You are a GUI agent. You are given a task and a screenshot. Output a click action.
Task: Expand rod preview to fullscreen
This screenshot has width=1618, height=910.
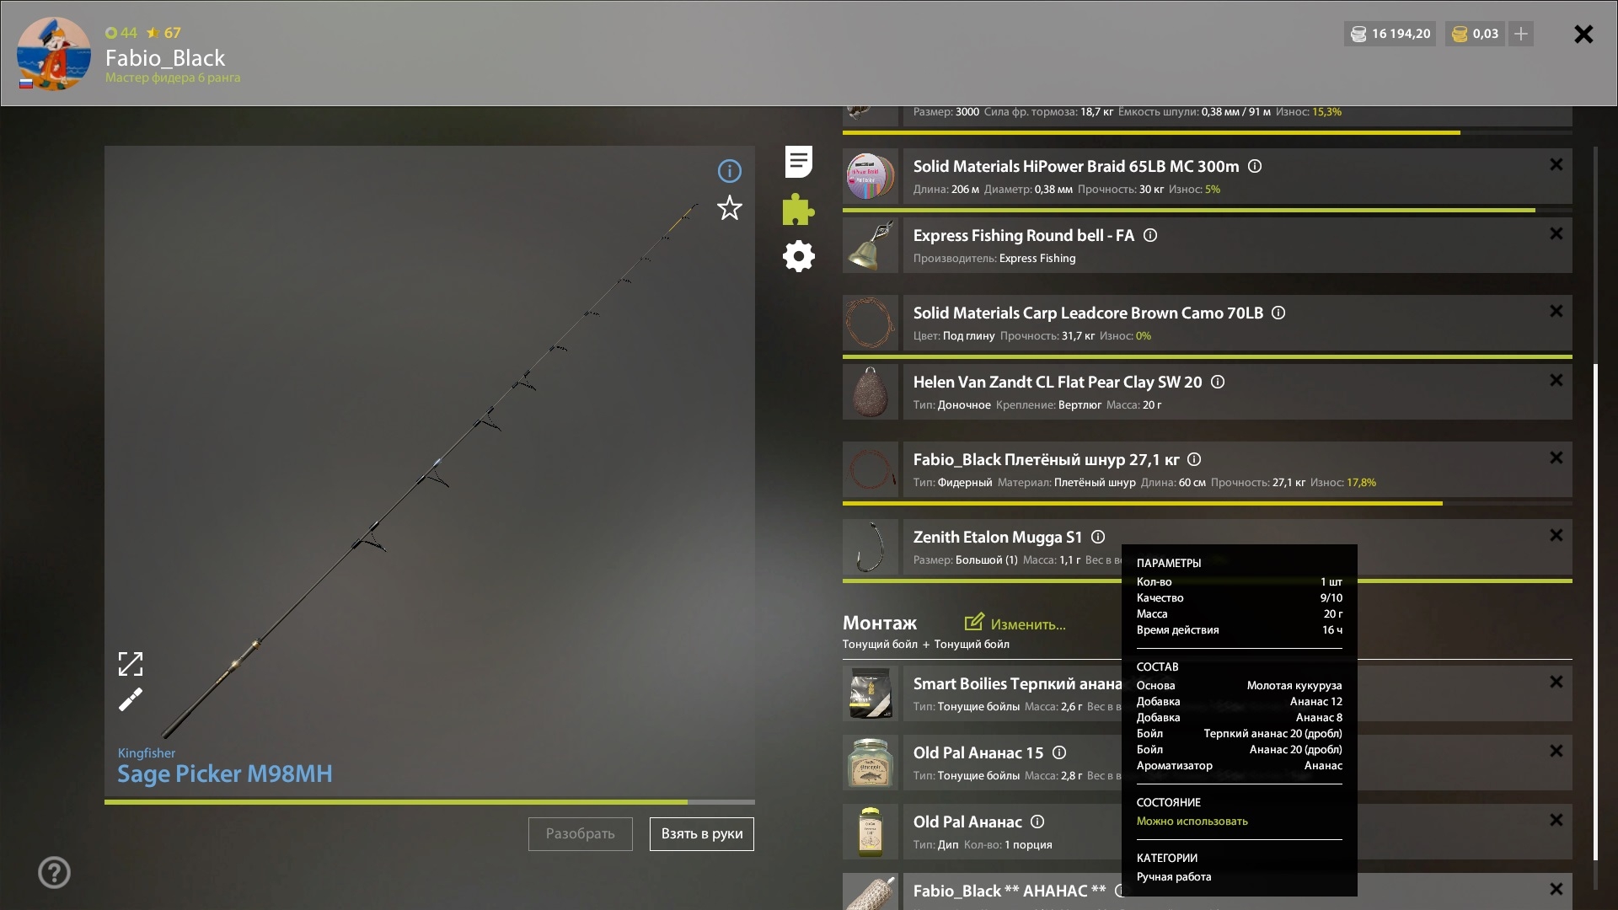tap(131, 664)
